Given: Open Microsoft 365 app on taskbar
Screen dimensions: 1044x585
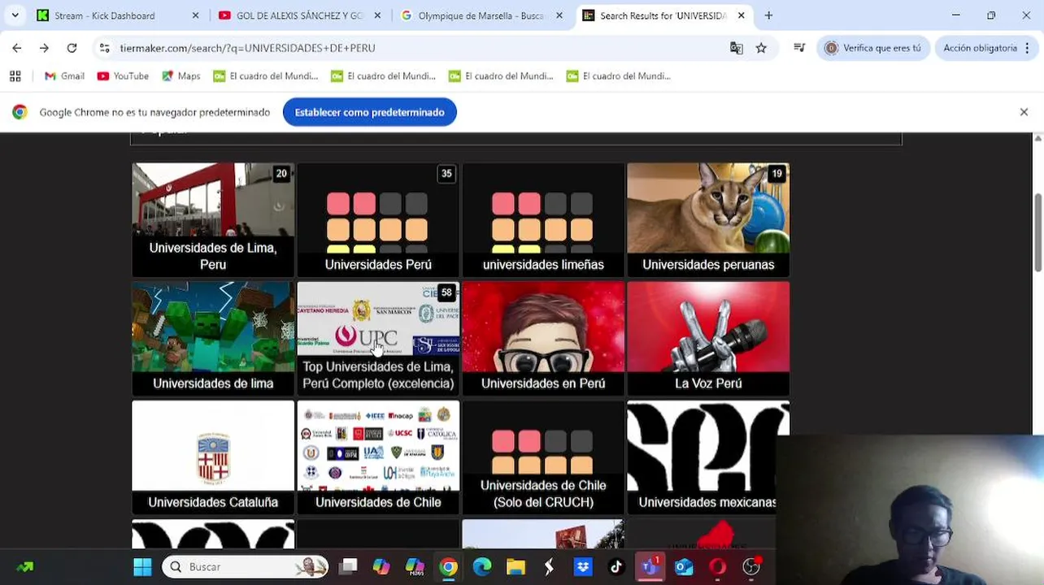Looking at the screenshot, I should pyautogui.click(x=415, y=566).
